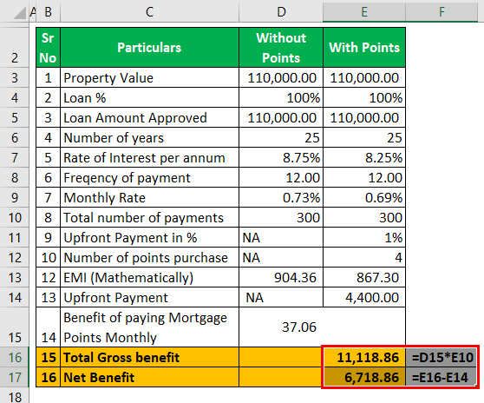Click the 25 years value under Without Points
This screenshot has width=484, height=403.
pos(281,137)
